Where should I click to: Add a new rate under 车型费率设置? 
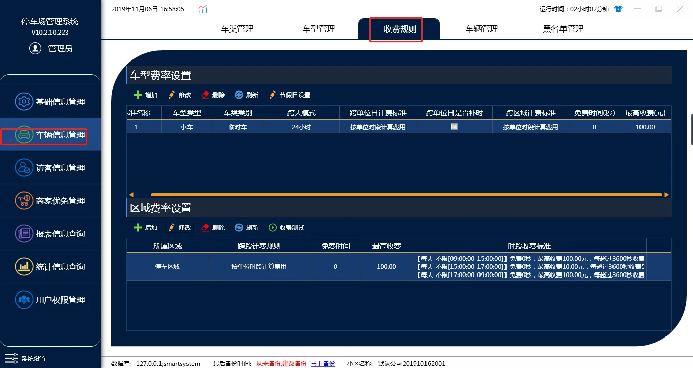point(146,95)
